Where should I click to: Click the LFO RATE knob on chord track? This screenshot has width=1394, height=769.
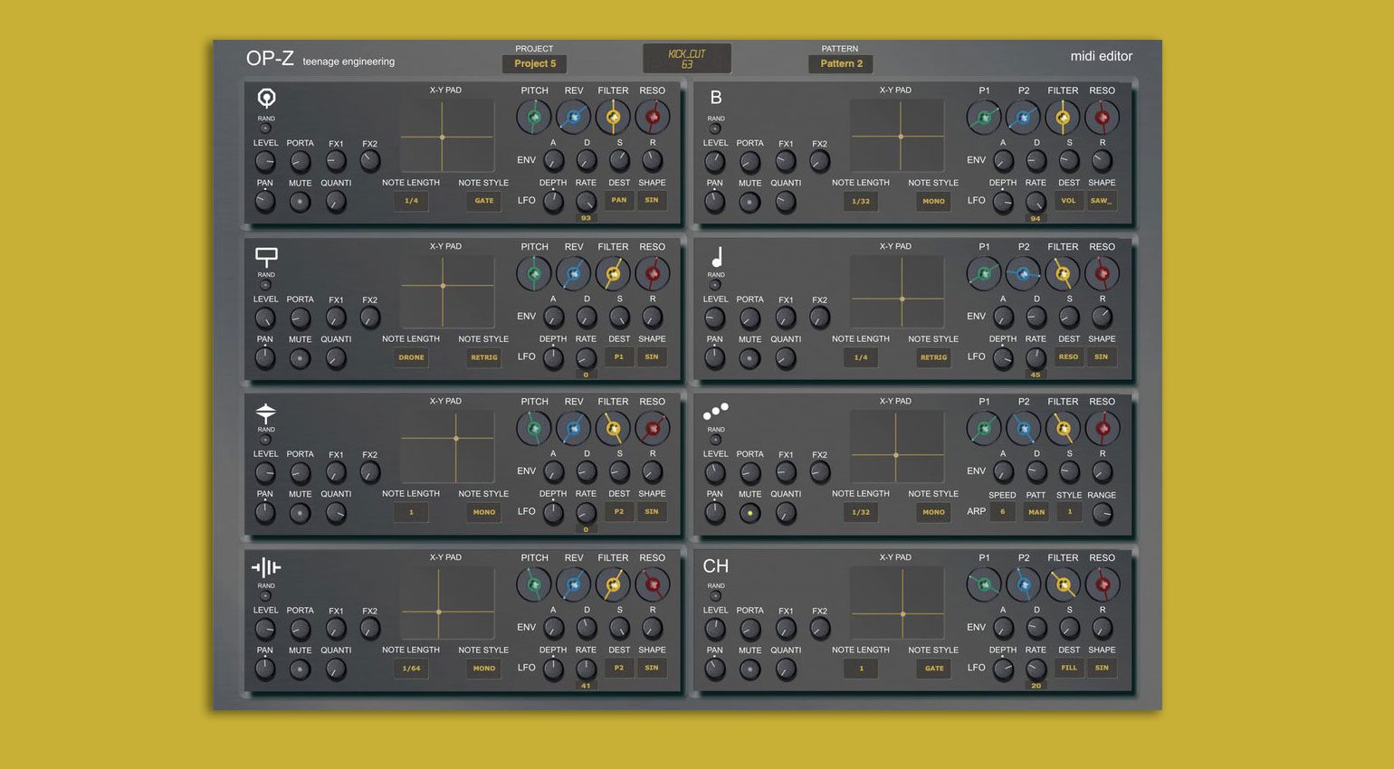[1036, 669]
